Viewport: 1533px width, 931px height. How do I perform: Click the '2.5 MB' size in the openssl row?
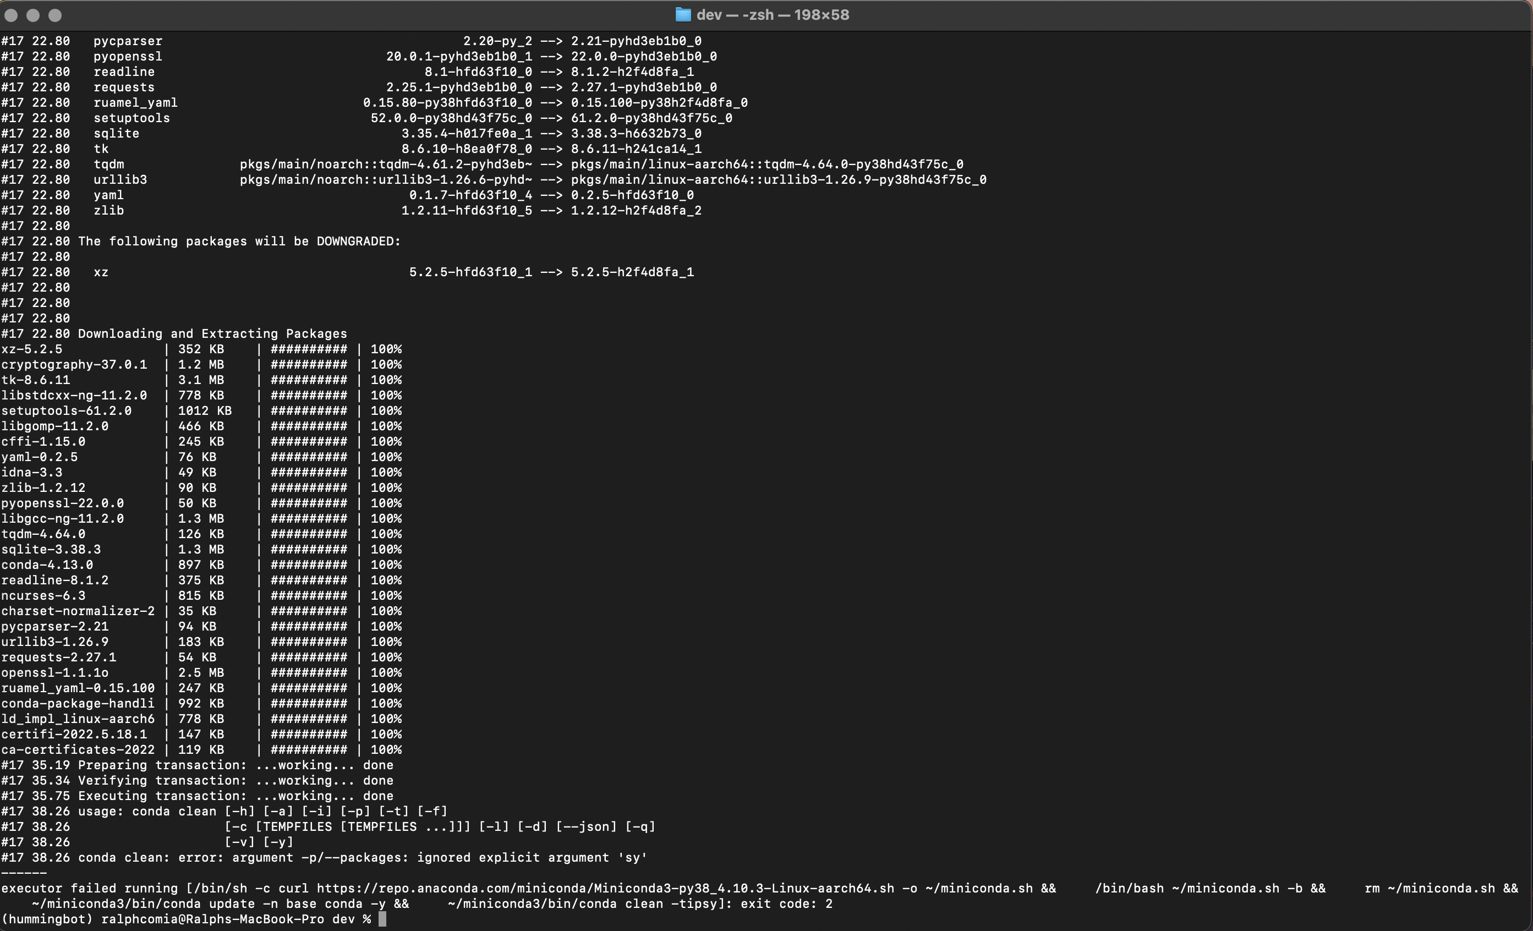pyautogui.click(x=201, y=673)
